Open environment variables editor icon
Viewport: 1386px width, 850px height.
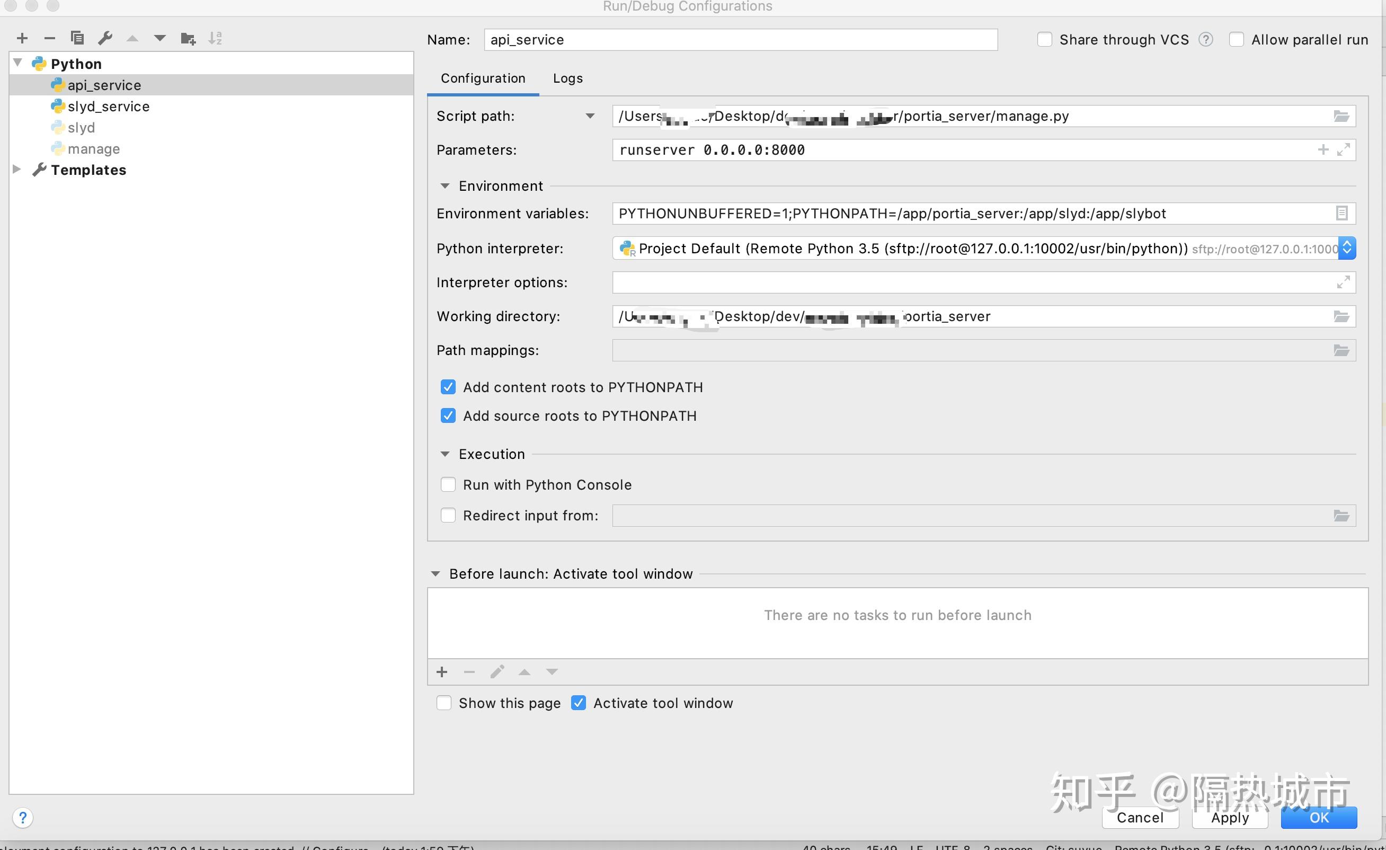coord(1341,214)
